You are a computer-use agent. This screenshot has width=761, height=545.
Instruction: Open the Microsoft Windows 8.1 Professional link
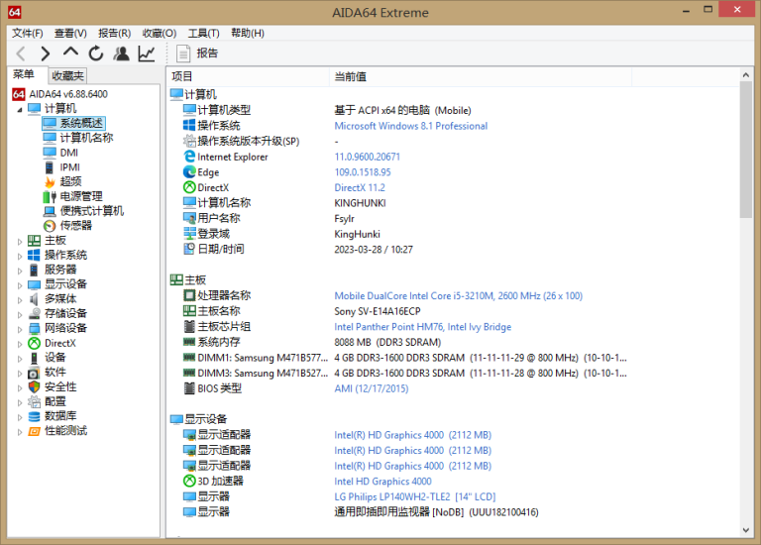pos(410,126)
